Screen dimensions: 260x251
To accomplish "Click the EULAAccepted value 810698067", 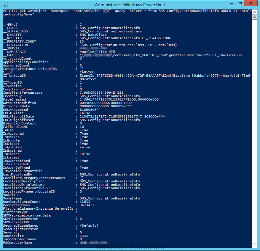I will [89, 110].
